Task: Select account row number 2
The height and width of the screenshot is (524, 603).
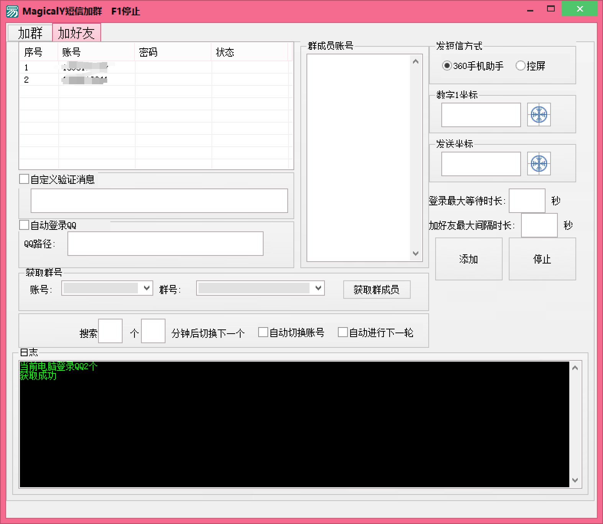Action: tap(156, 80)
